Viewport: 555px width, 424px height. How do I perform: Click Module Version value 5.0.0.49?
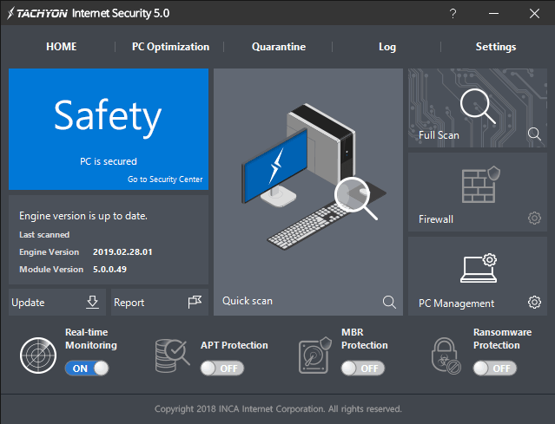pos(109,270)
